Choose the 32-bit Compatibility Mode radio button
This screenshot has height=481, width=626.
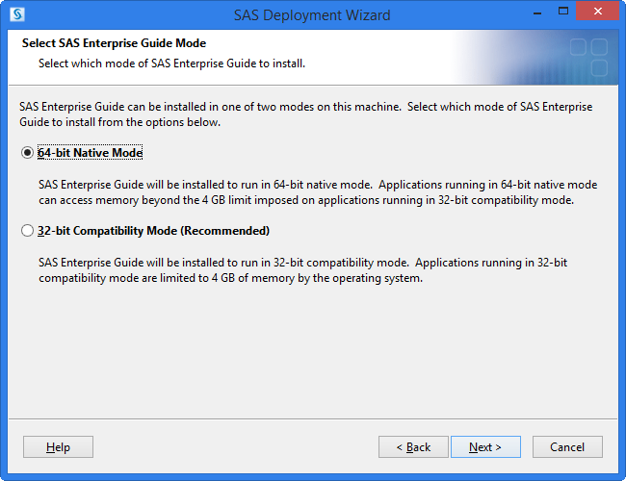click(x=27, y=231)
